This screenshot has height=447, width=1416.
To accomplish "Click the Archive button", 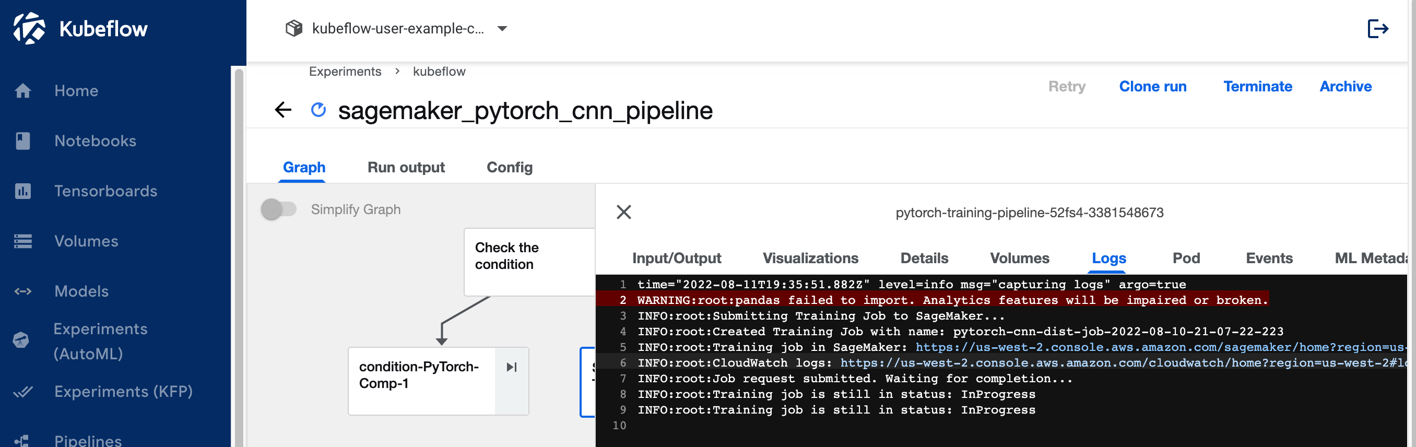I will (x=1346, y=86).
